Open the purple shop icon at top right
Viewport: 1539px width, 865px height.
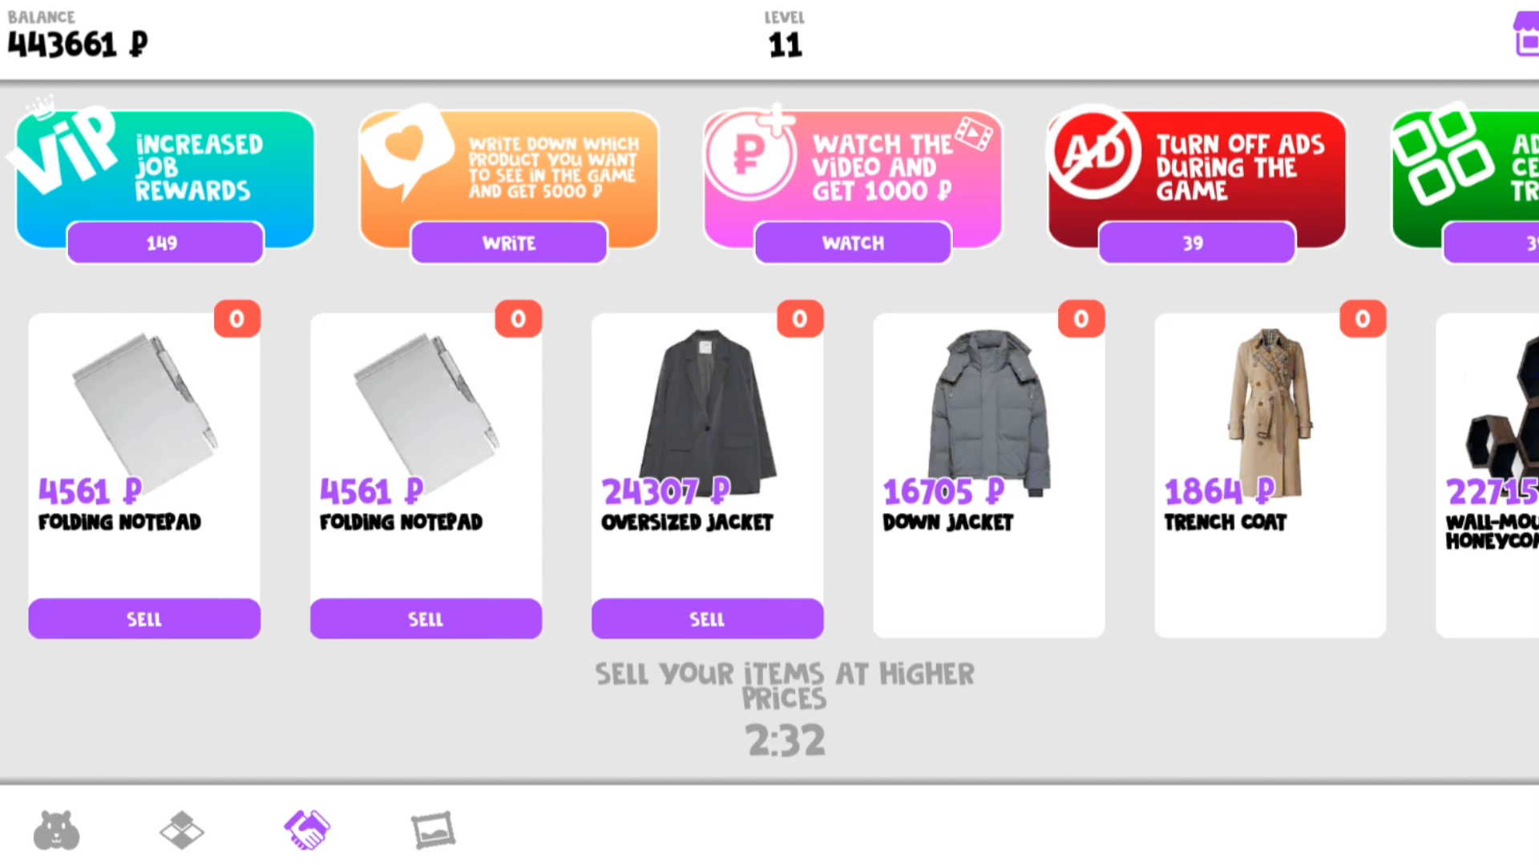coord(1525,34)
